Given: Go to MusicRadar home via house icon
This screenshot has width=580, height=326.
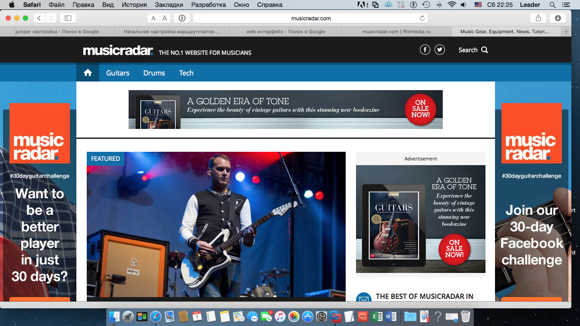Looking at the screenshot, I should tap(88, 73).
